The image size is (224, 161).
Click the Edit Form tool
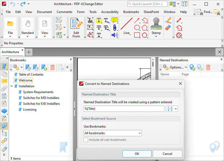76,27
